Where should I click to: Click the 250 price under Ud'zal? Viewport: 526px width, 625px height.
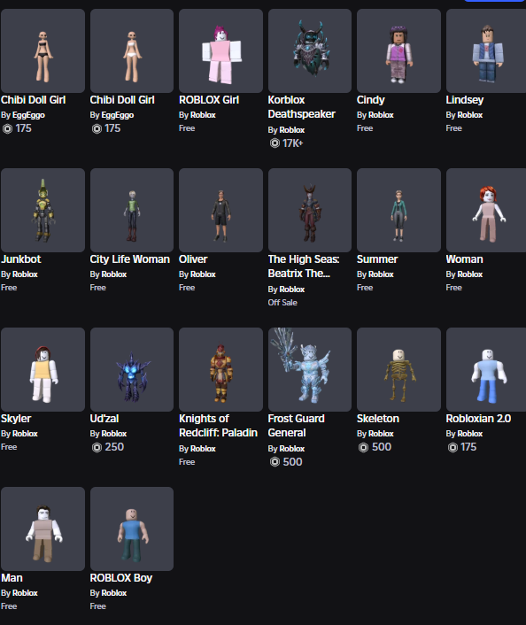tap(114, 447)
